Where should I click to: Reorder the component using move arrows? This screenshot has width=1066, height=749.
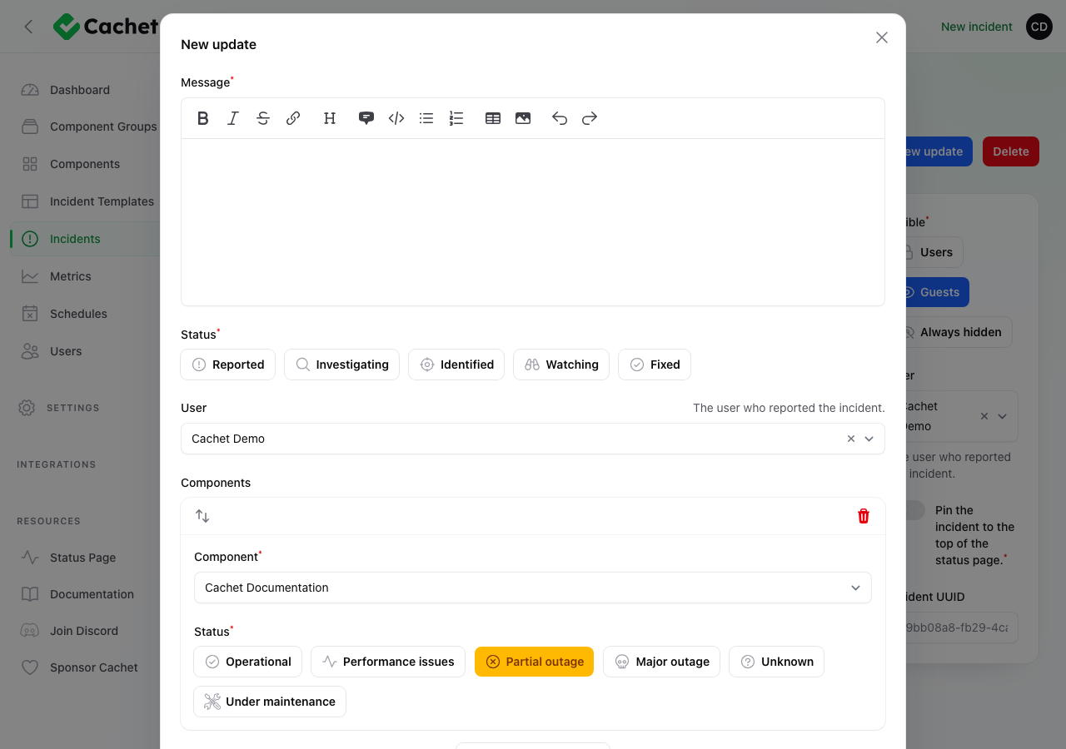[202, 516]
